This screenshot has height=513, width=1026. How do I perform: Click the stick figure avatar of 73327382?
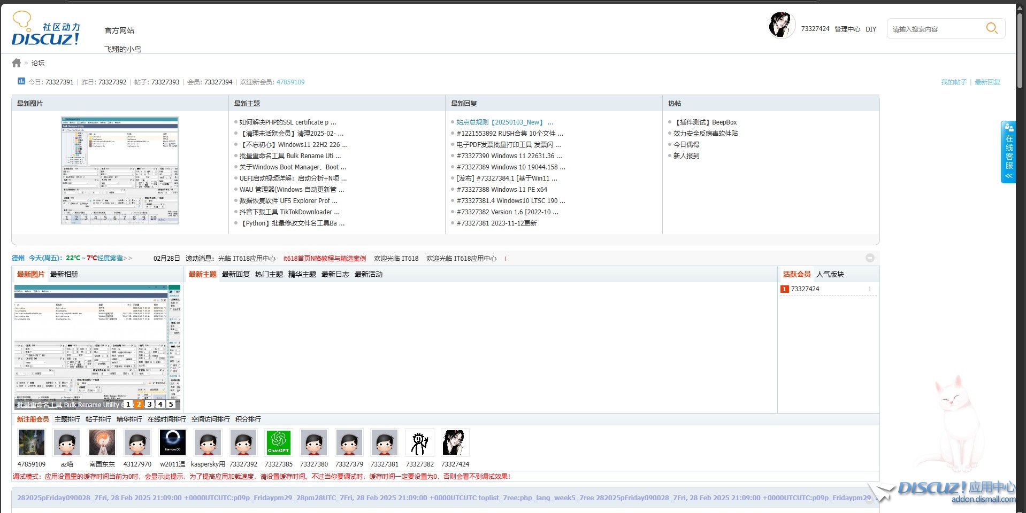point(420,442)
